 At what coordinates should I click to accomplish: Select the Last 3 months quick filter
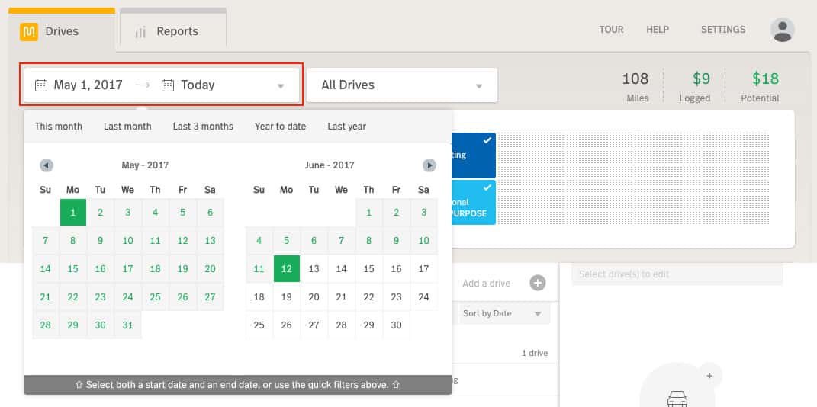click(x=203, y=127)
